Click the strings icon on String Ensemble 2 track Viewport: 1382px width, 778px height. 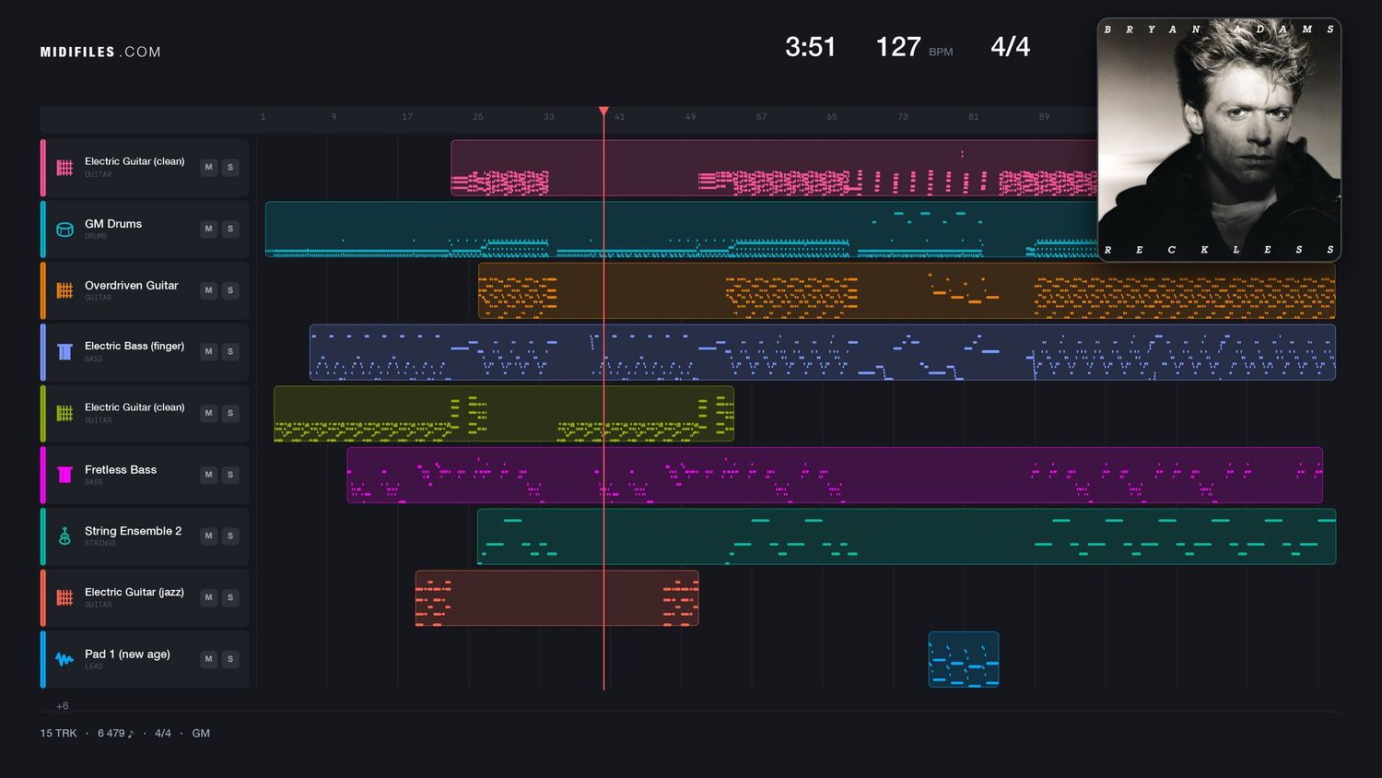coord(64,536)
